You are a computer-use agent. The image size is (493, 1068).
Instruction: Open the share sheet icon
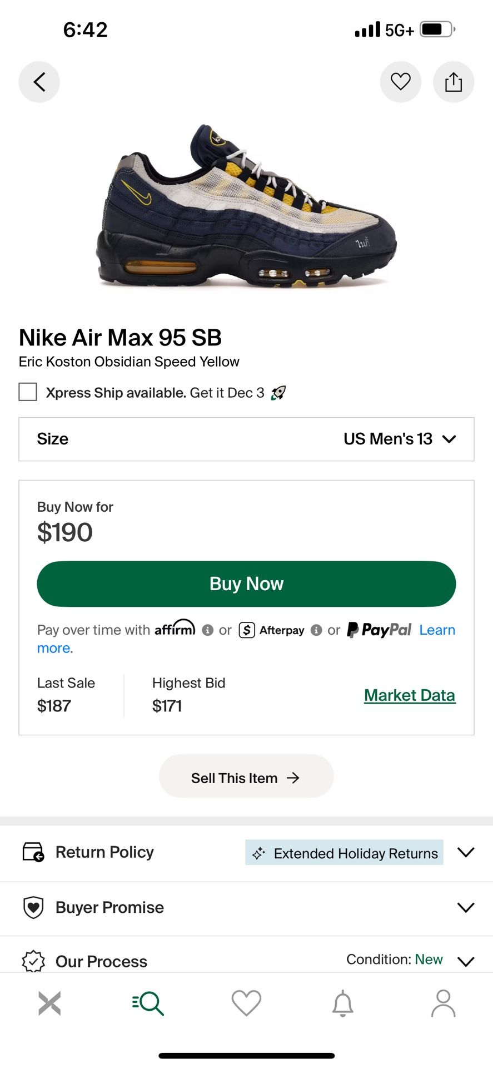coord(454,82)
